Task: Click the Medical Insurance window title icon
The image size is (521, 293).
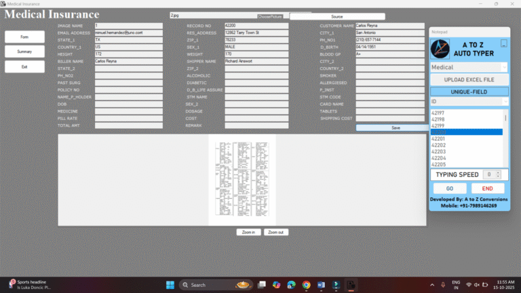Action: pos(3,3)
